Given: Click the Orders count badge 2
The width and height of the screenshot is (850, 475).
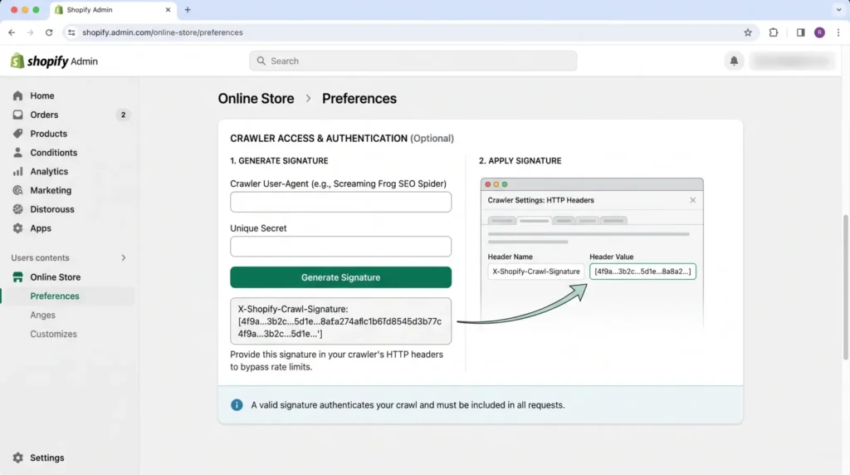Looking at the screenshot, I should [123, 115].
